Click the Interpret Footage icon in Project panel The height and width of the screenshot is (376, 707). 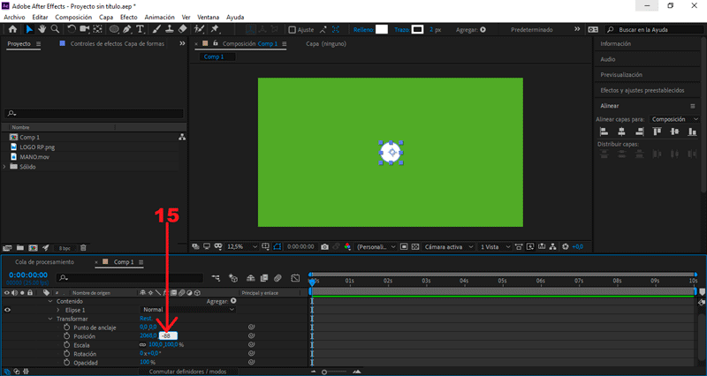[x=7, y=248]
